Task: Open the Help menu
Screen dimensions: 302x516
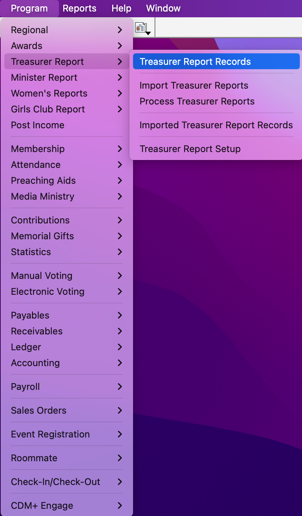Action: click(x=121, y=8)
